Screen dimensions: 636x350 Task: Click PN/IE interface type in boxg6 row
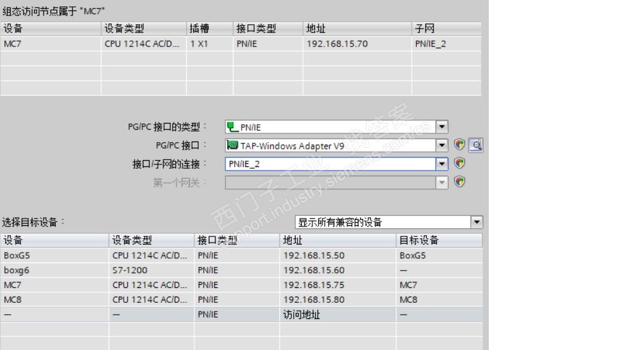[x=207, y=270]
